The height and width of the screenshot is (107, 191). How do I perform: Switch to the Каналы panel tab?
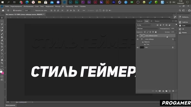click(157, 21)
